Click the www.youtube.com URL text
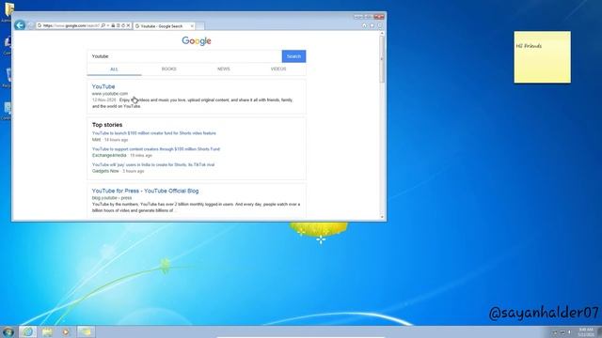This screenshot has width=602, height=338. click(x=110, y=94)
